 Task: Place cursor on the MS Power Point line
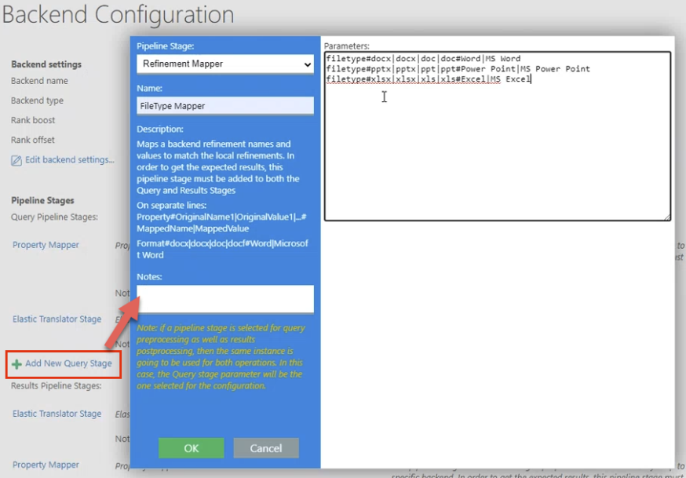(x=458, y=69)
